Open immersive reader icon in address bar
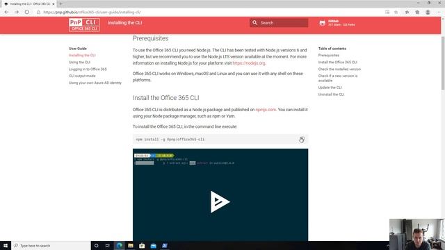 coord(387,12)
